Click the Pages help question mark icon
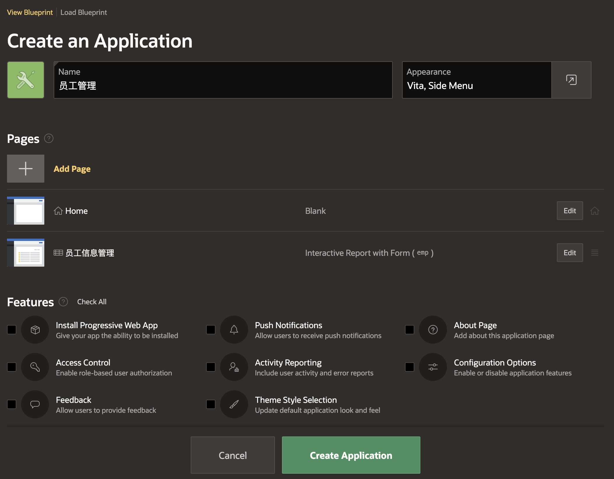This screenshot has width=614, height=479. [x=49, y=138]
